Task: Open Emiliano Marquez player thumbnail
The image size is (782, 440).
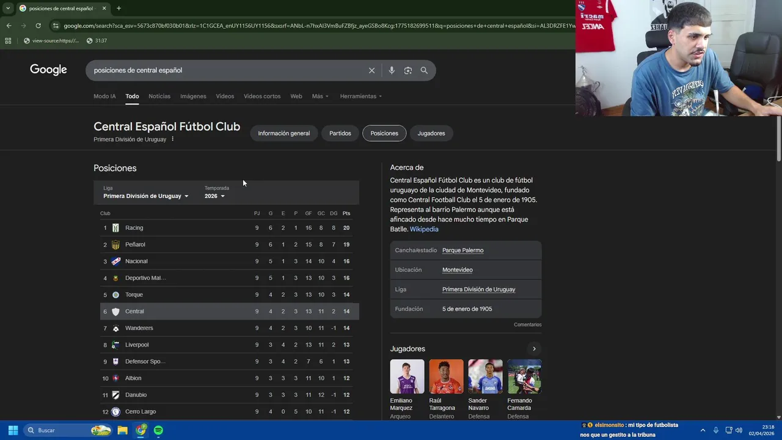Action: tap(407, 376)
